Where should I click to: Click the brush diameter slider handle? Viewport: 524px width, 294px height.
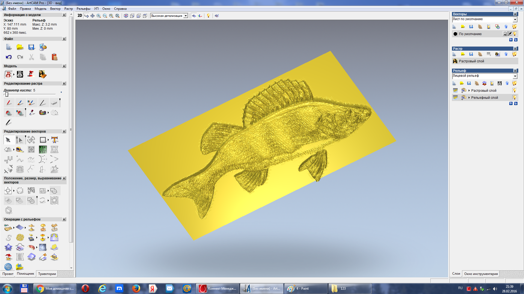(7, 94)
